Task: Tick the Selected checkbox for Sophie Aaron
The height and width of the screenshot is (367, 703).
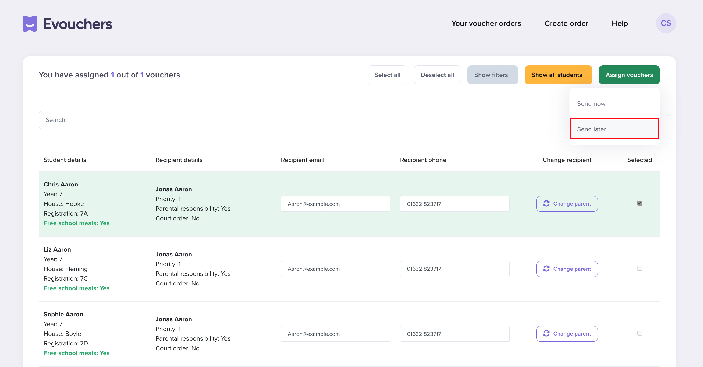Action: coord(640,333)
